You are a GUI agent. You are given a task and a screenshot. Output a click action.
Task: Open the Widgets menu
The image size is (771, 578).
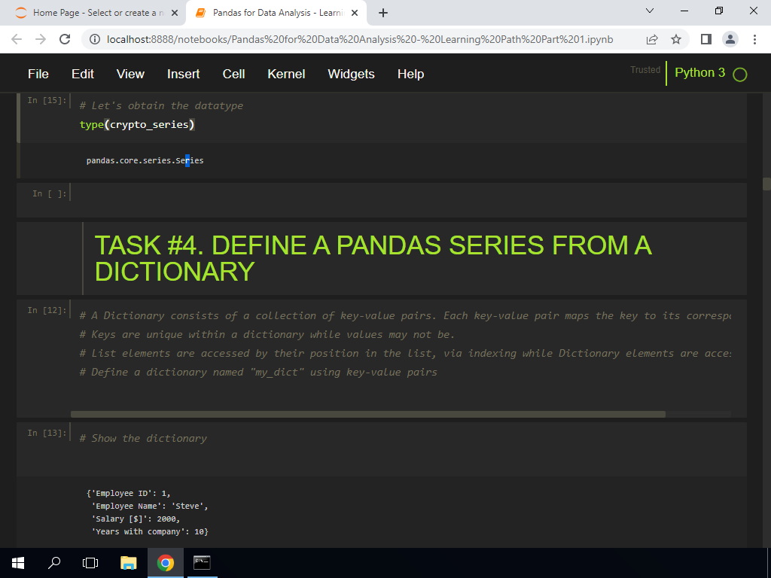[x=351, y=74]
